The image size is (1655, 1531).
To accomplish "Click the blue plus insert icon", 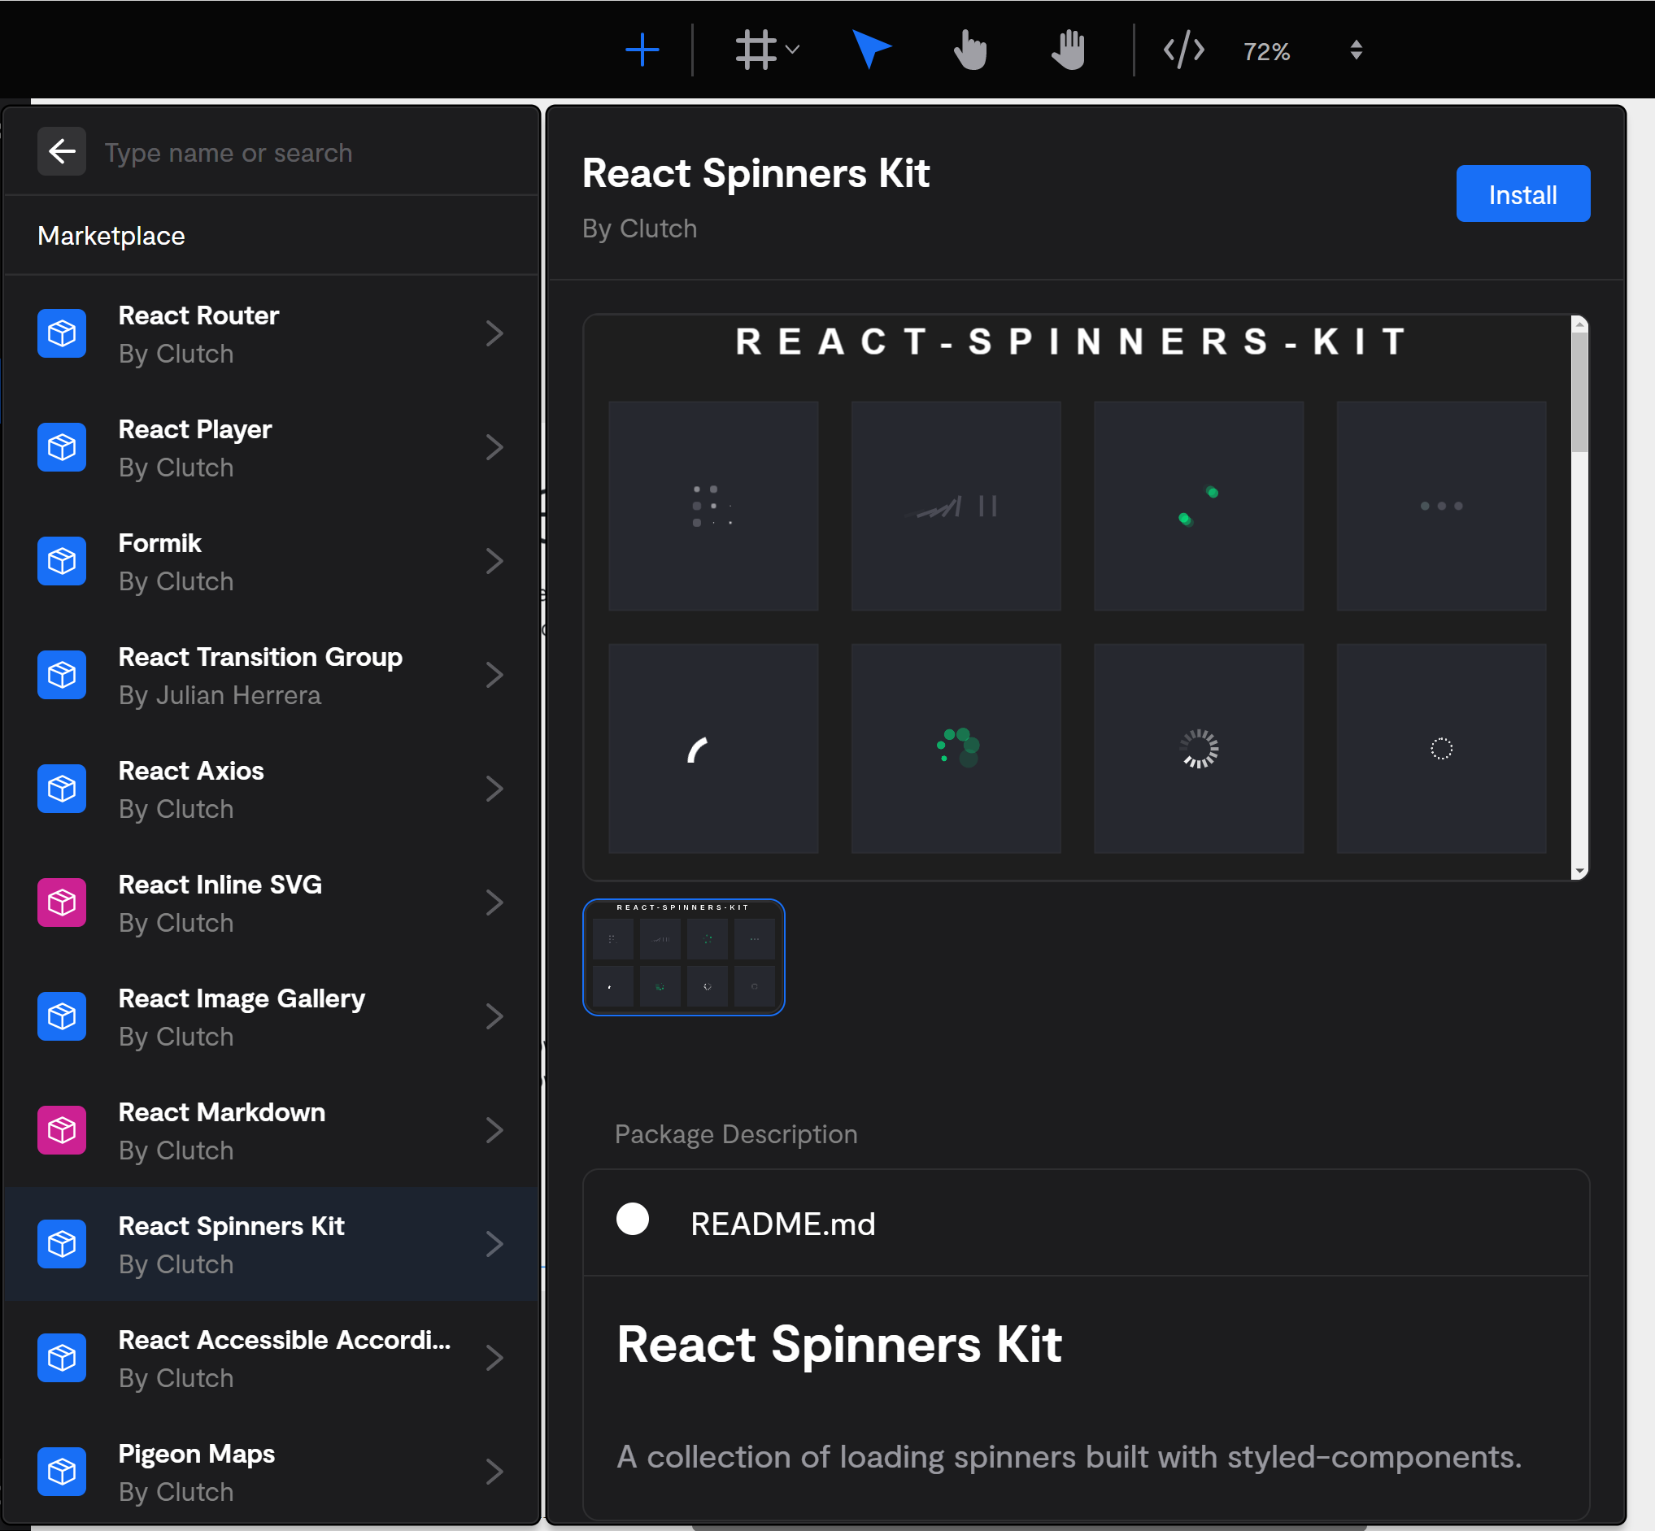I will click(x=642, y=50).
